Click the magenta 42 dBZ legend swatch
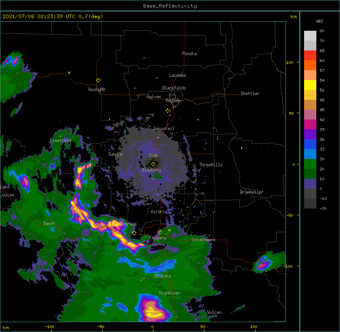This screenshot has height=332, width=340. pyautogui.click(x=310, y=124)
